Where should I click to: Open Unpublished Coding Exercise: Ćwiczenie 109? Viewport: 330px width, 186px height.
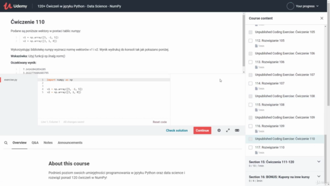pyautogui.click(x=285, y=117)
